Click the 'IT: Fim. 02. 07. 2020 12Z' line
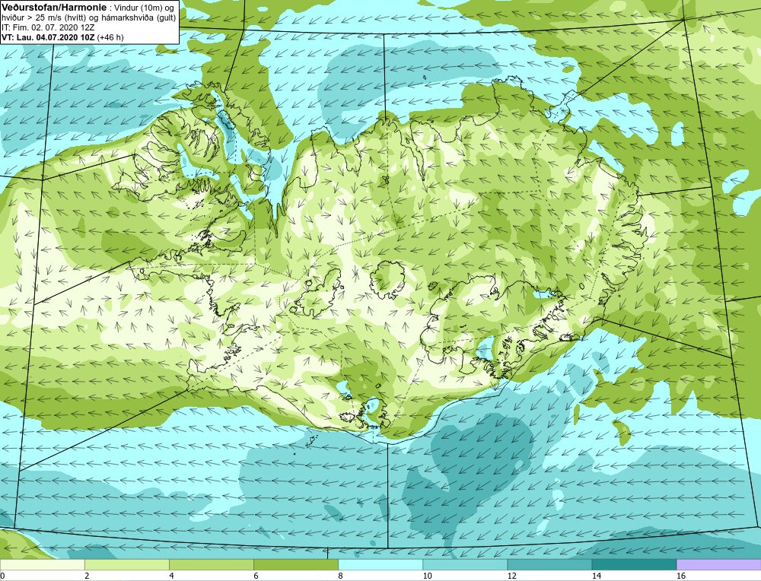761x581 pixels. (47, 27)
